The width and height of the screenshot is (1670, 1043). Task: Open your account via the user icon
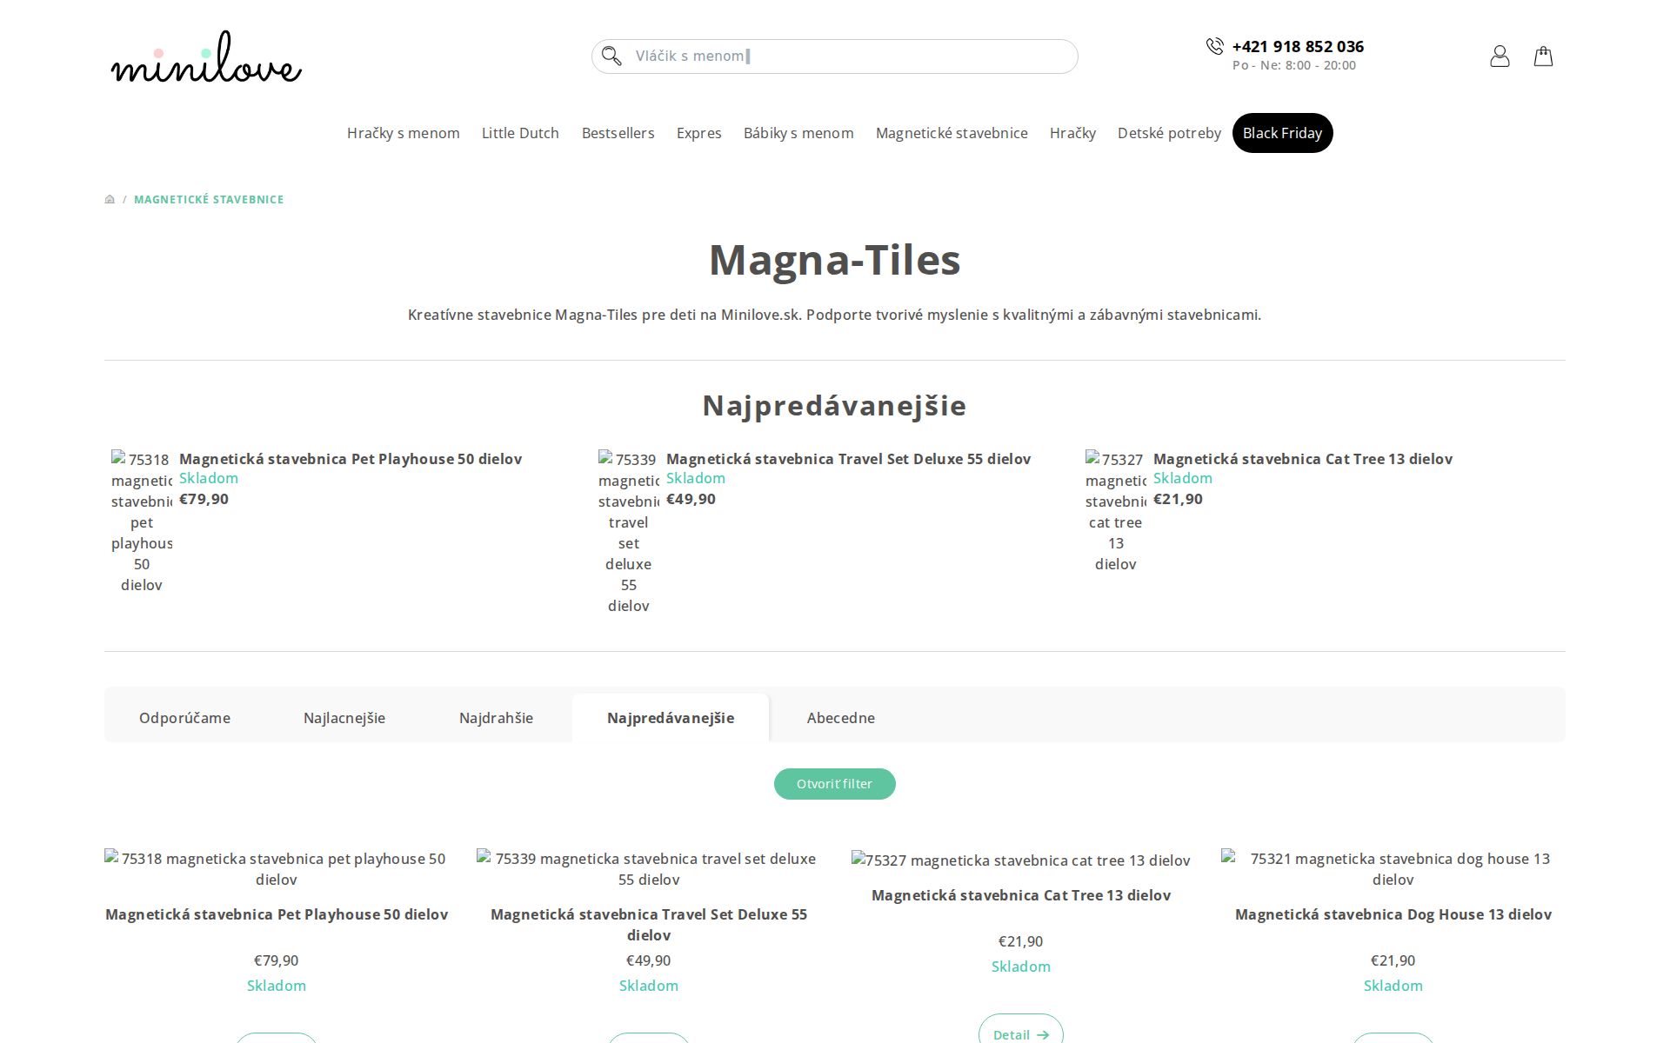pos(1500,56)
